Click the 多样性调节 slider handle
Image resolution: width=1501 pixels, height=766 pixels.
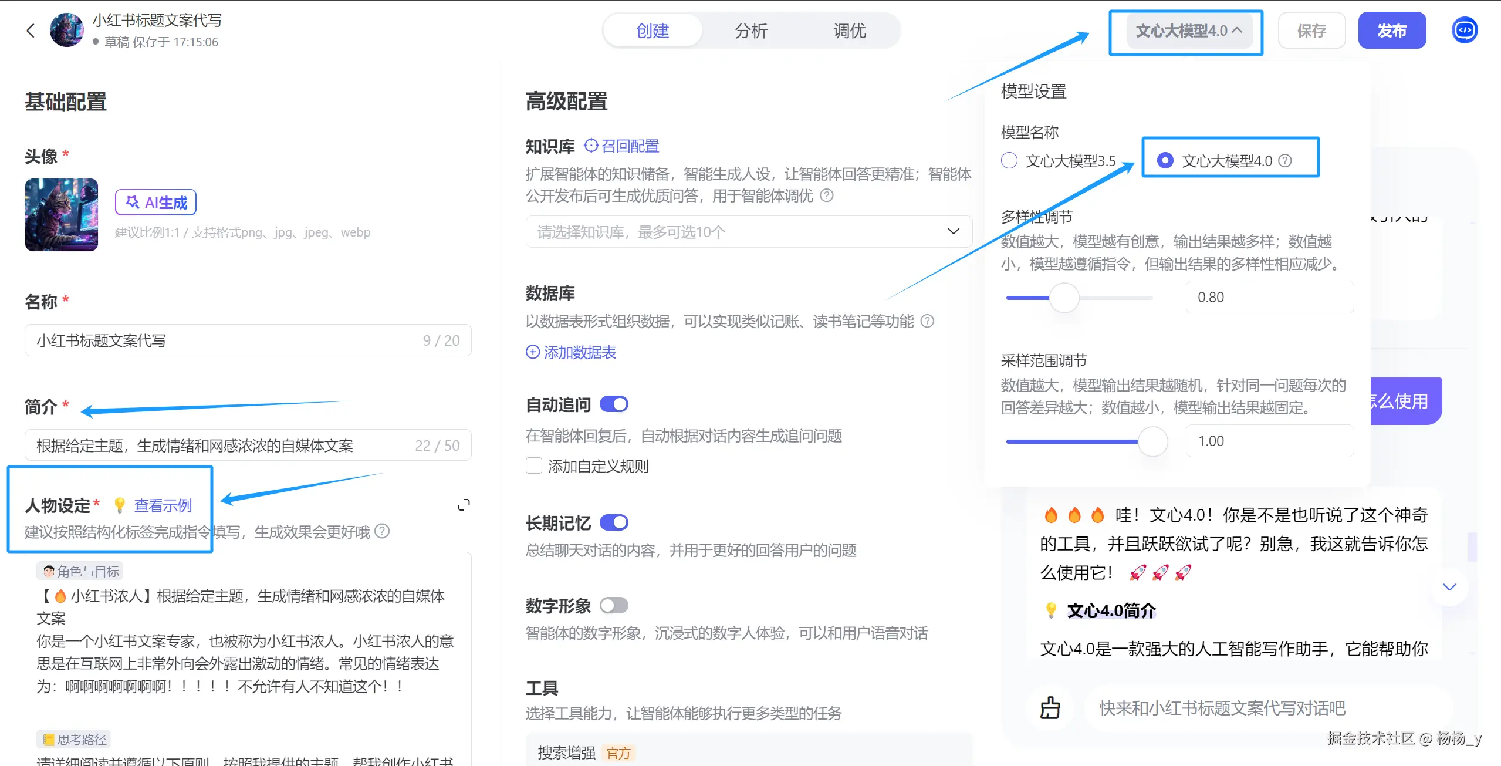(1064, 298)
